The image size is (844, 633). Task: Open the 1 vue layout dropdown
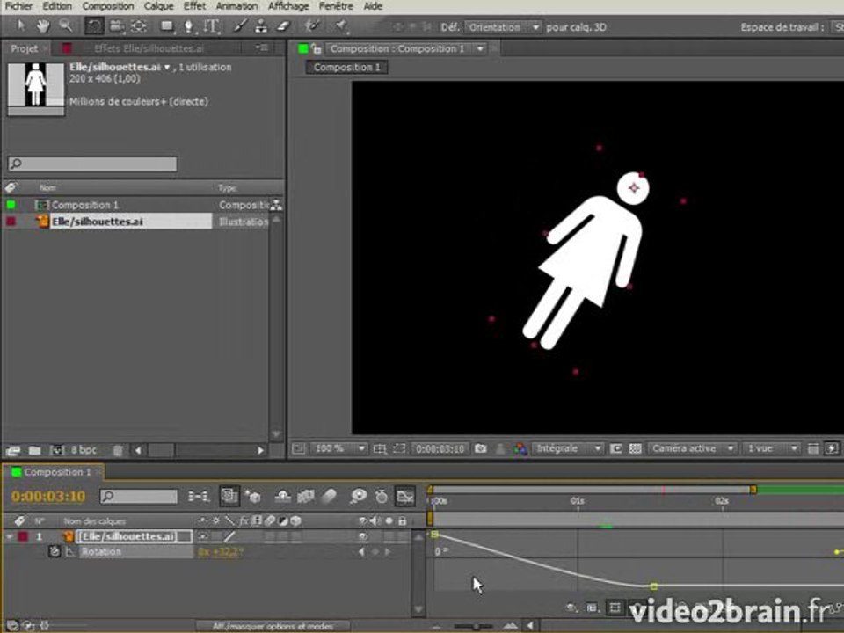771,448
